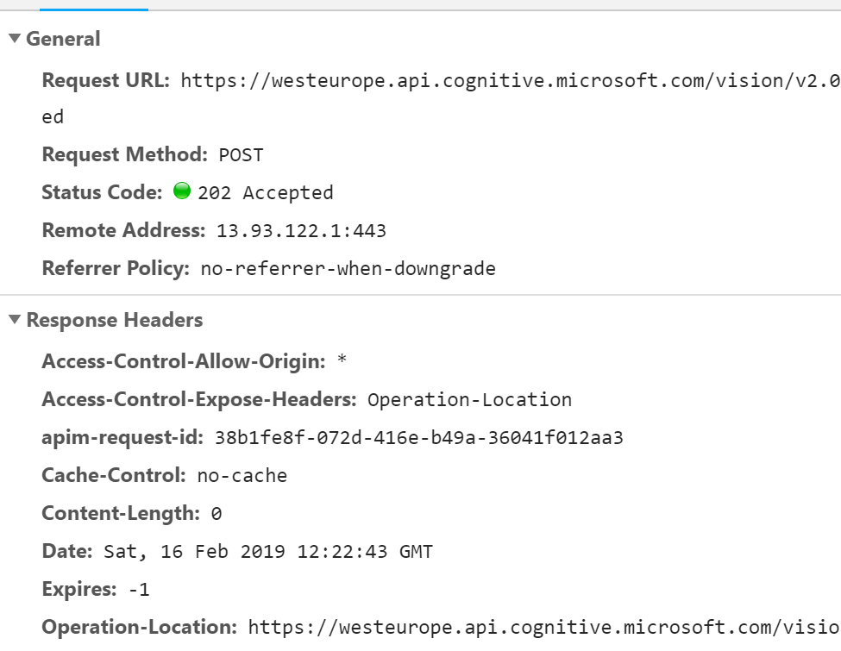Click the Access-Control-Allow-Origin header name

click(x=183, y=362)
